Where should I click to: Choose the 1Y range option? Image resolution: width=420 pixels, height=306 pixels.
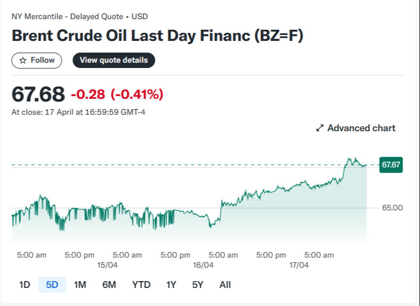click(171, 285)
